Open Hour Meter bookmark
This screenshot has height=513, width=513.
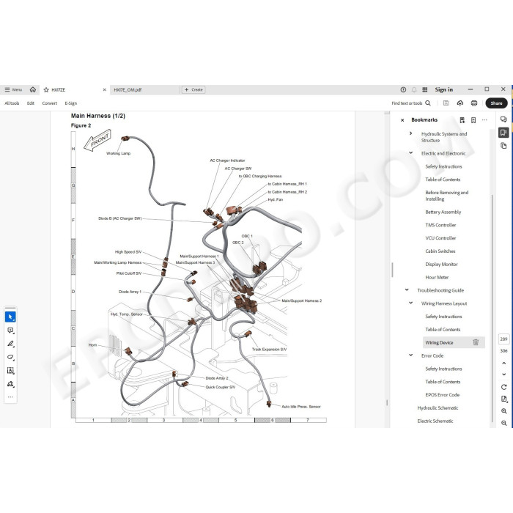pos(437,278)
